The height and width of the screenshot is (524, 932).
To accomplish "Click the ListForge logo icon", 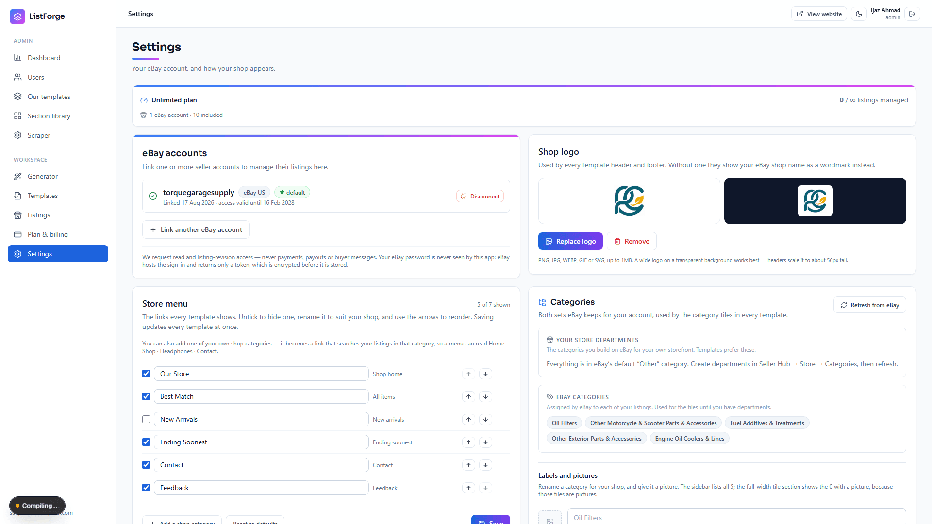I will [17, 16].
